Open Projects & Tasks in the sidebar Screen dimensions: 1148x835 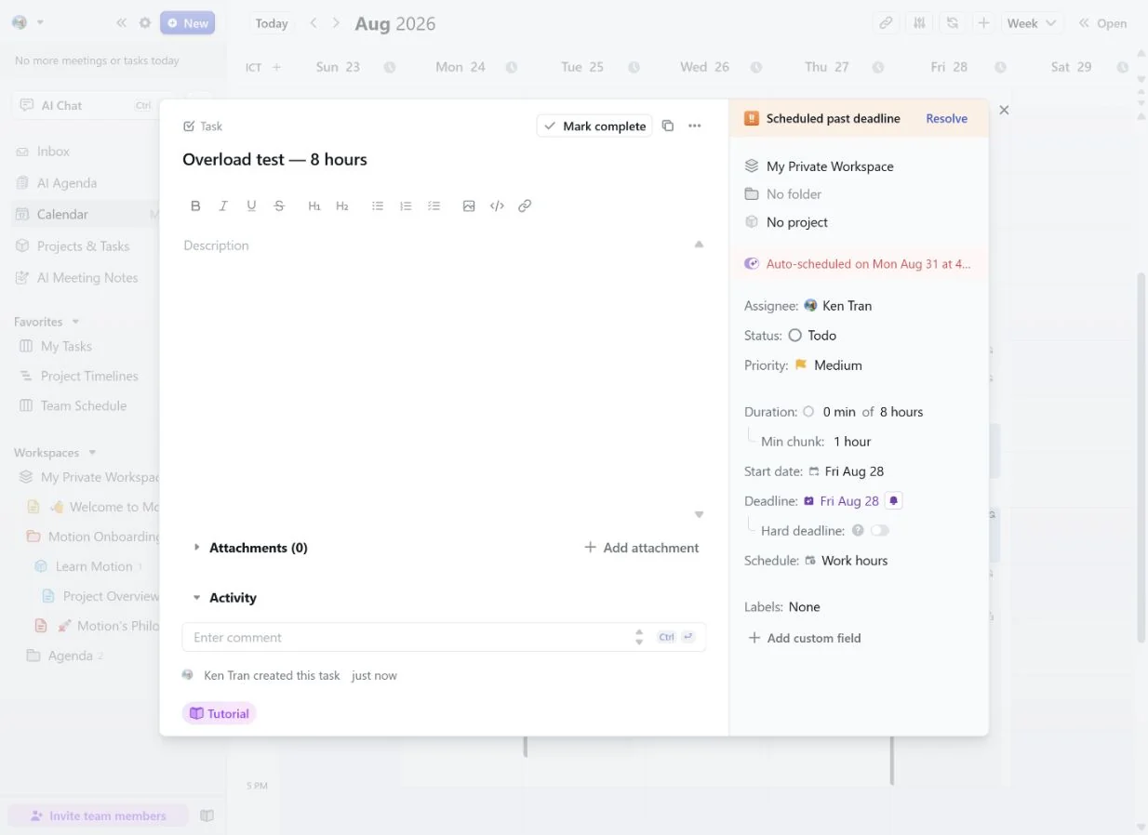[83, 245]
